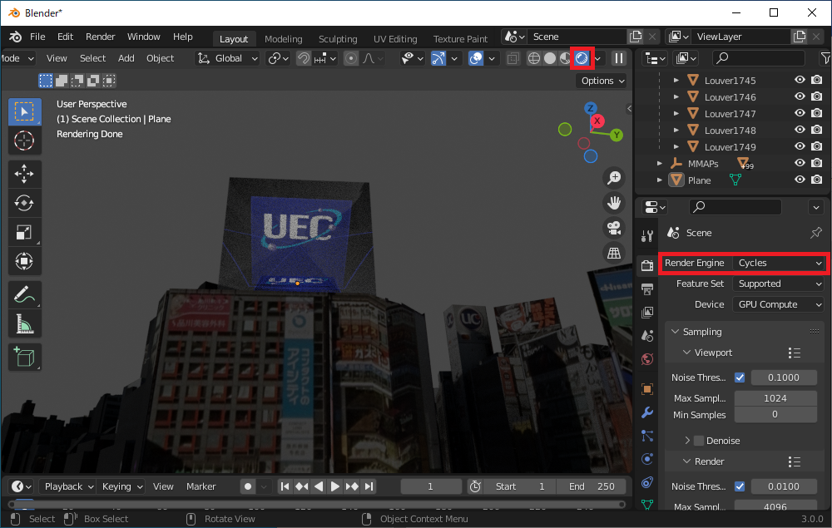Select the Add Cube tool
Screen dimensions: 832x528
(24, 357)
